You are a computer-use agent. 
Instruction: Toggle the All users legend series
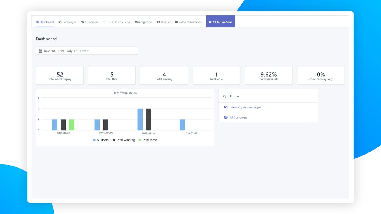[x=101, y=140]
